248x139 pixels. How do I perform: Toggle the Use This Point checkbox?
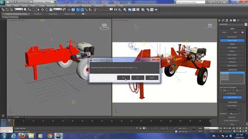tap(225, 93)
